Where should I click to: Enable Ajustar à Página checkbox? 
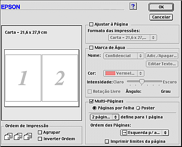tap(91, 24)
